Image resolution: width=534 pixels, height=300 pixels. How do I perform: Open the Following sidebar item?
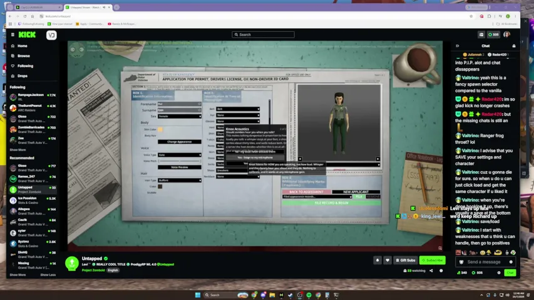tap(25, 66)
